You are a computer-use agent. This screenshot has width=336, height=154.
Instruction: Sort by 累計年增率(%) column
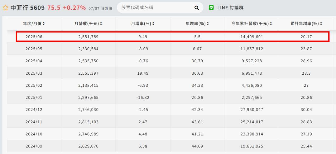(x=306, y=24)
